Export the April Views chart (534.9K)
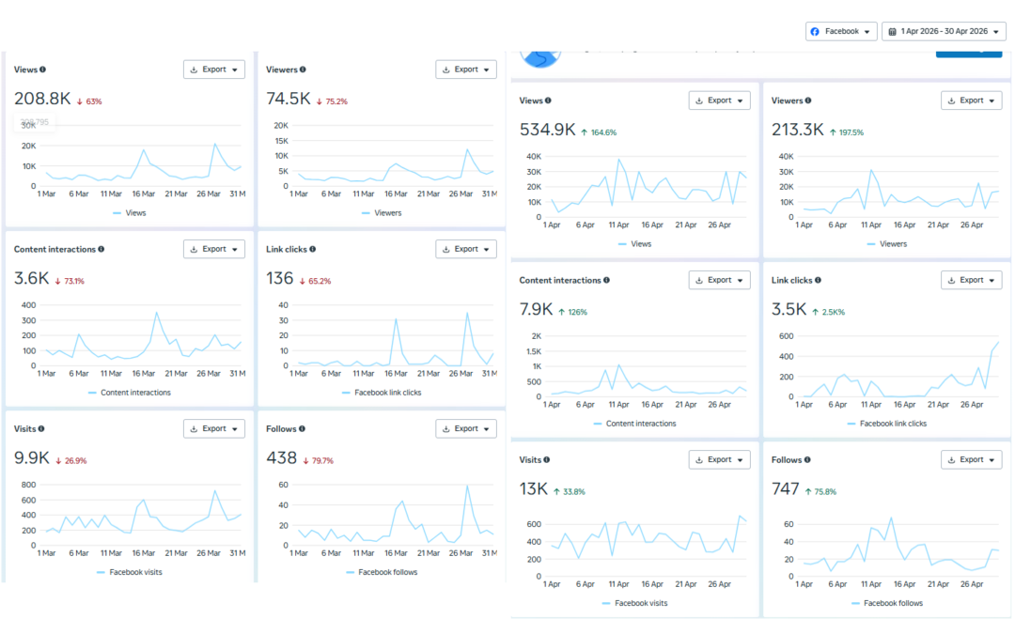 [719, 101]
